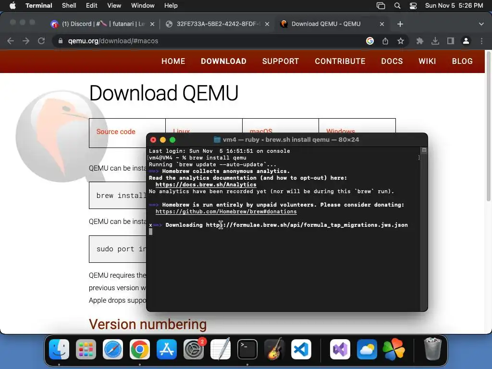Viewport: 492px width, 369px height.
Task: Open Chrome's three-dot menu
Action: tap(481, 41)
